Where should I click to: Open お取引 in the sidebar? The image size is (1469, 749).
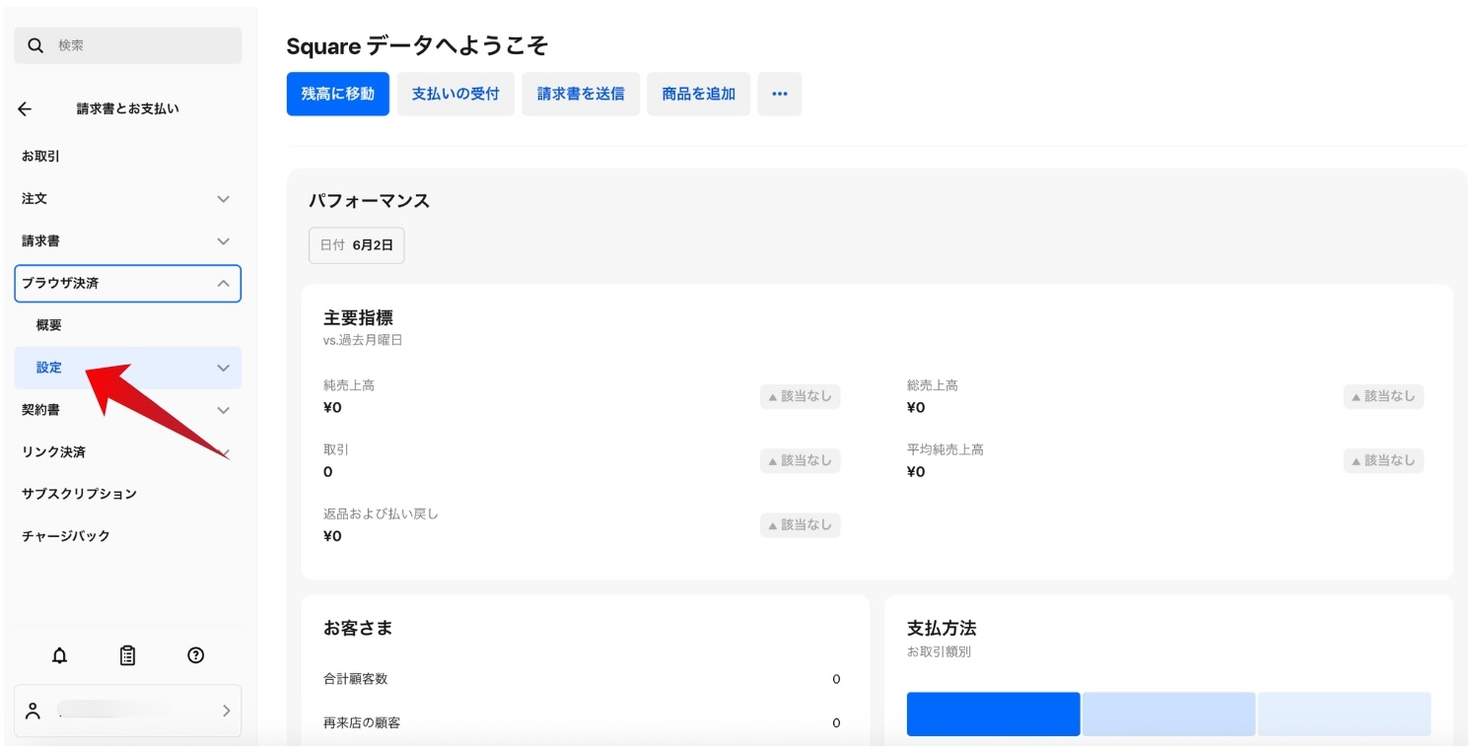pos(41,156)
